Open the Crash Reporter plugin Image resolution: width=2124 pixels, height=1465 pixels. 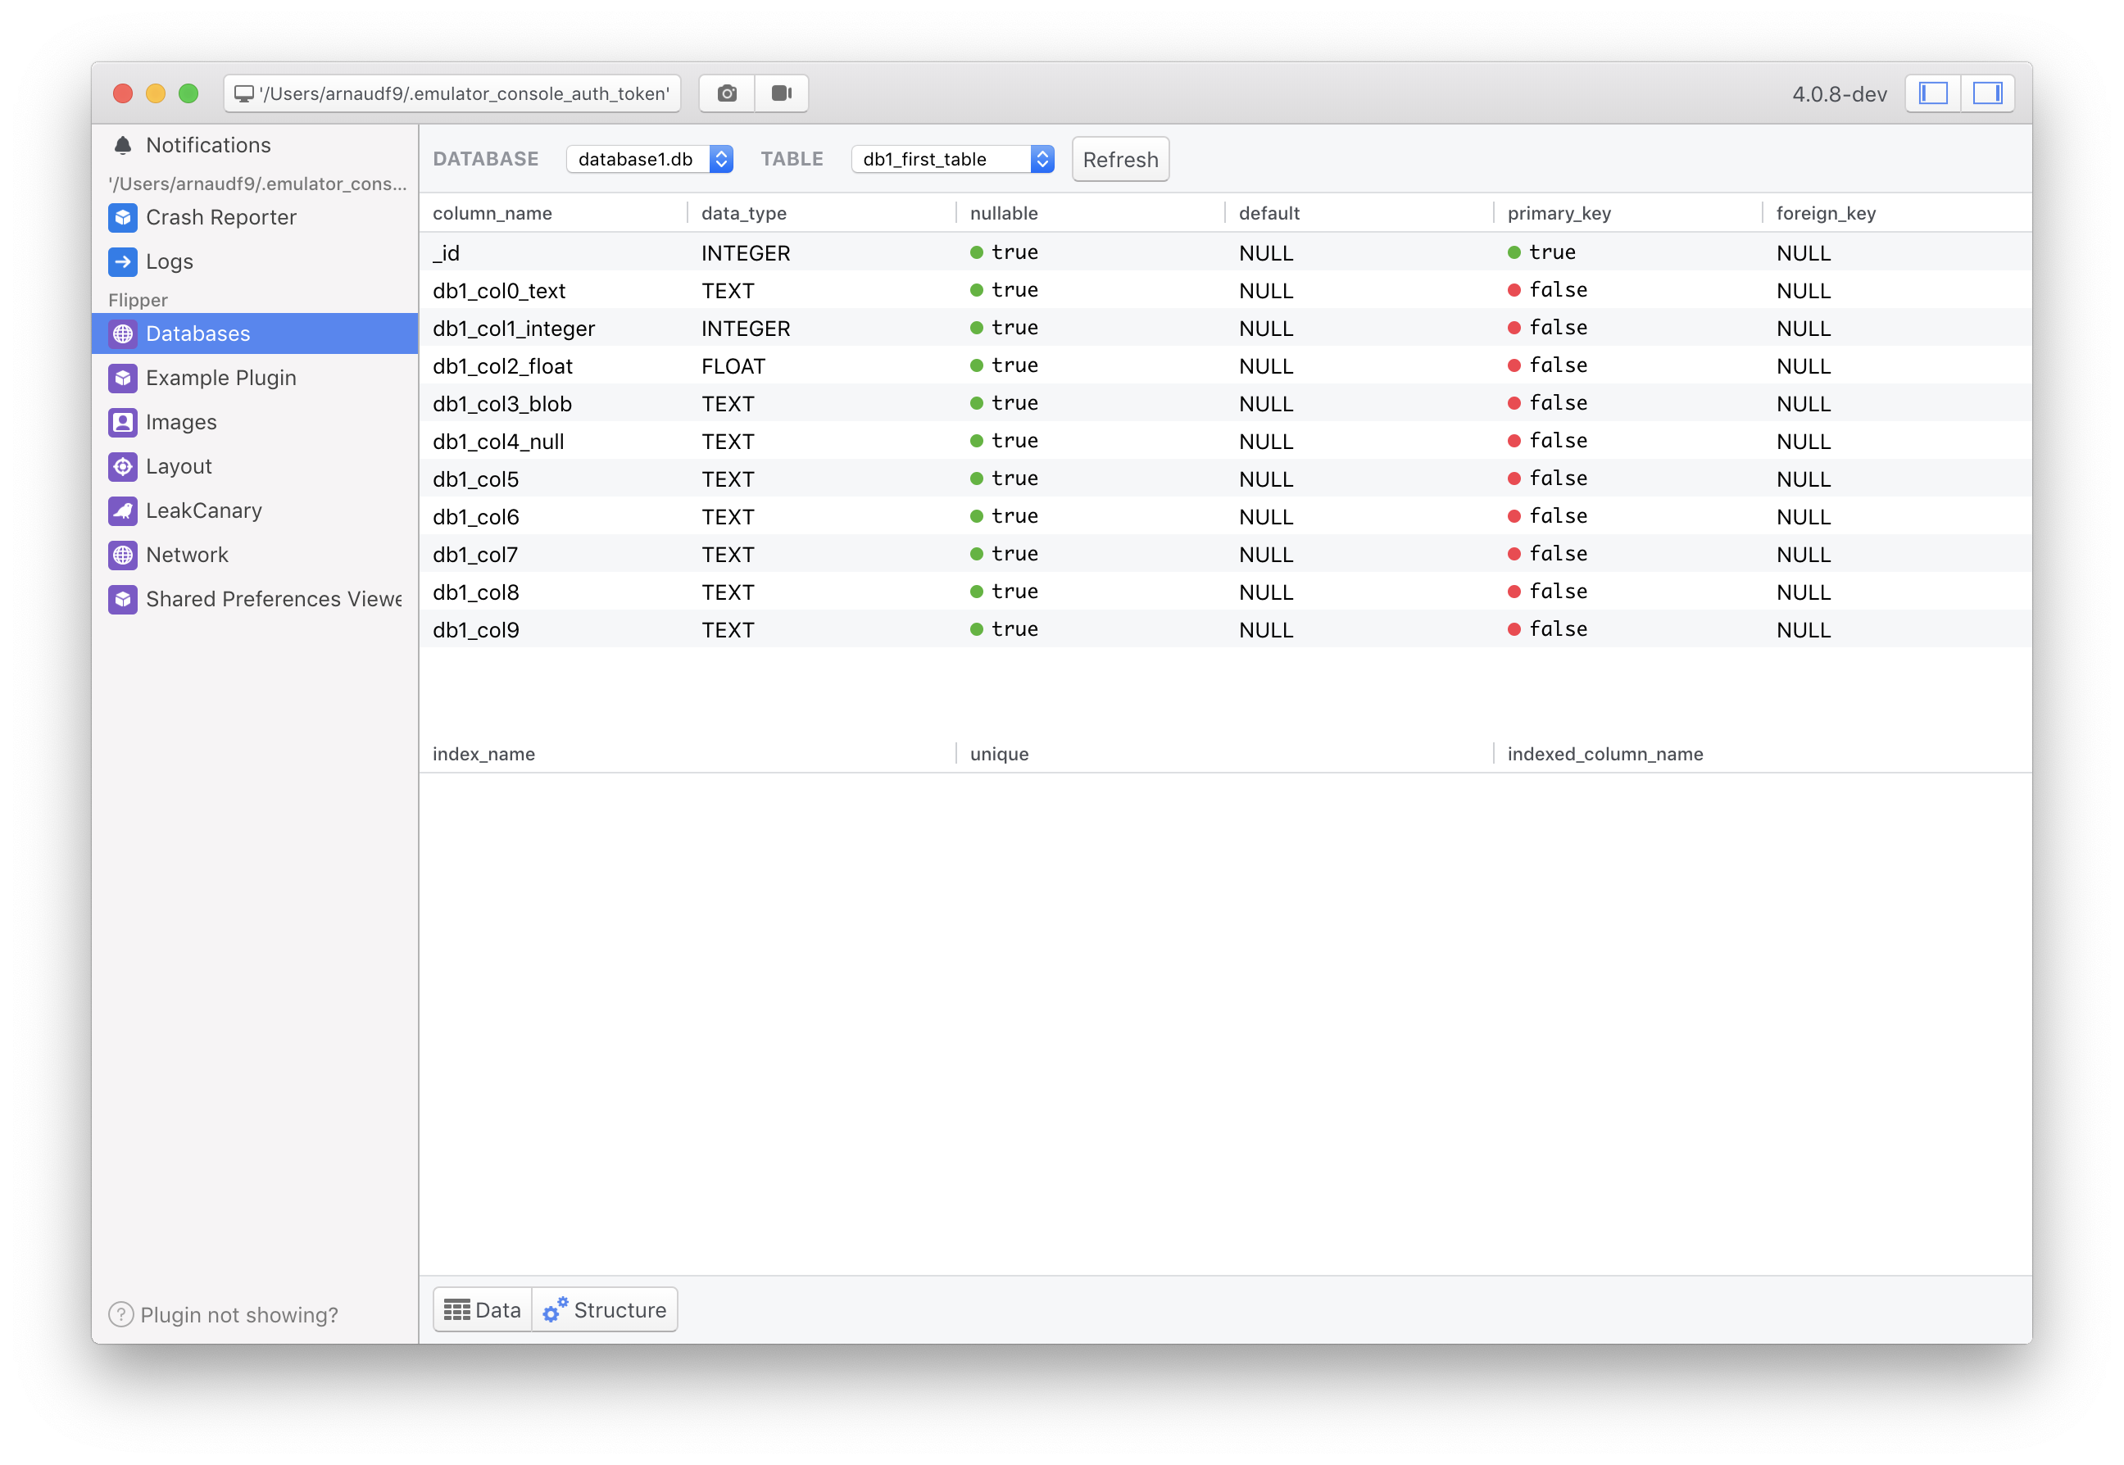(220, 218)
